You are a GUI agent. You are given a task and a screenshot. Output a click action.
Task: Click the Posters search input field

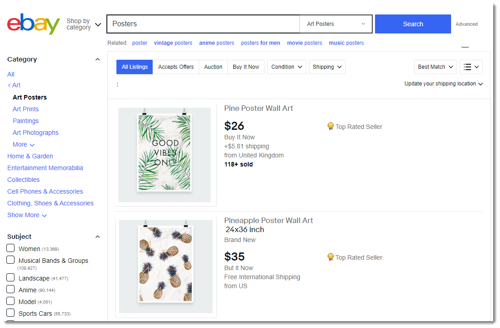(203, 24)
